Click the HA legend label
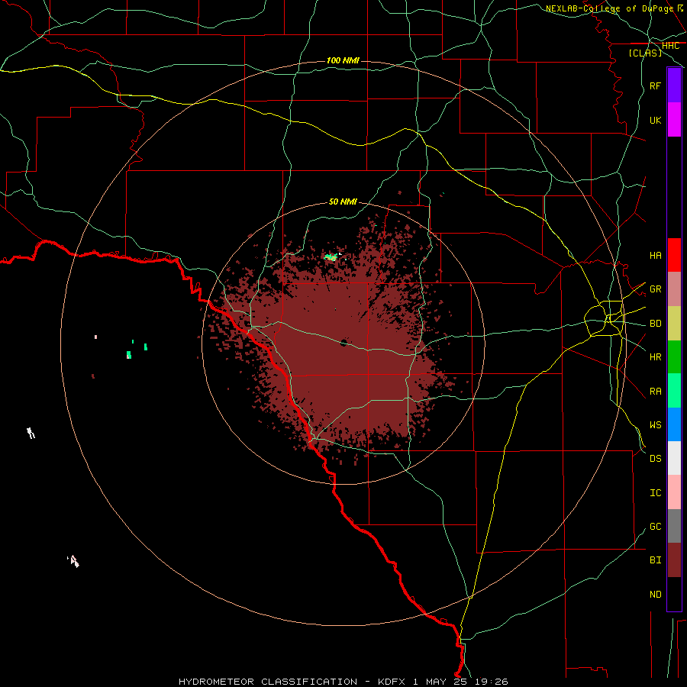This screenshot has height=687, width=687. [655, 256]
